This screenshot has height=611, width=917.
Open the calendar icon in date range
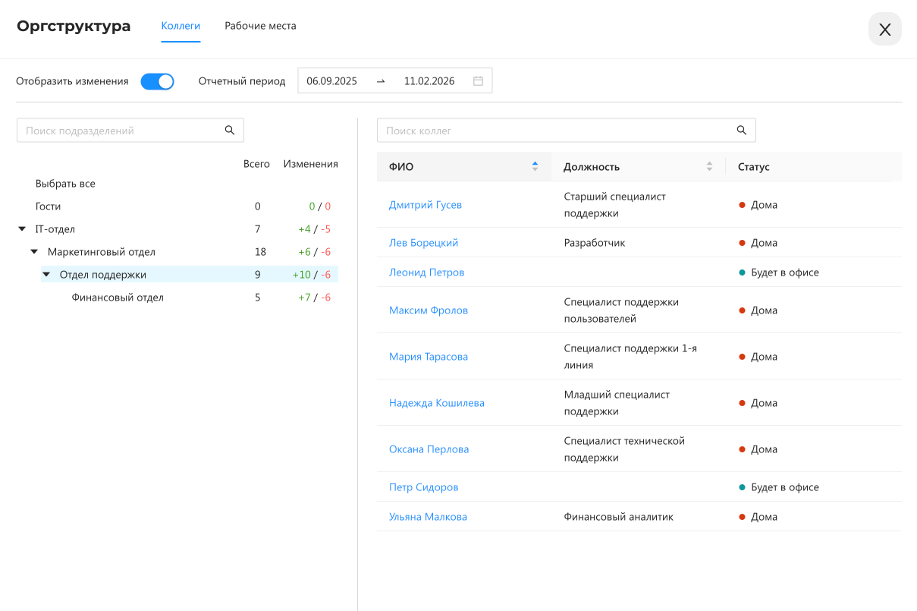point(478,81)
